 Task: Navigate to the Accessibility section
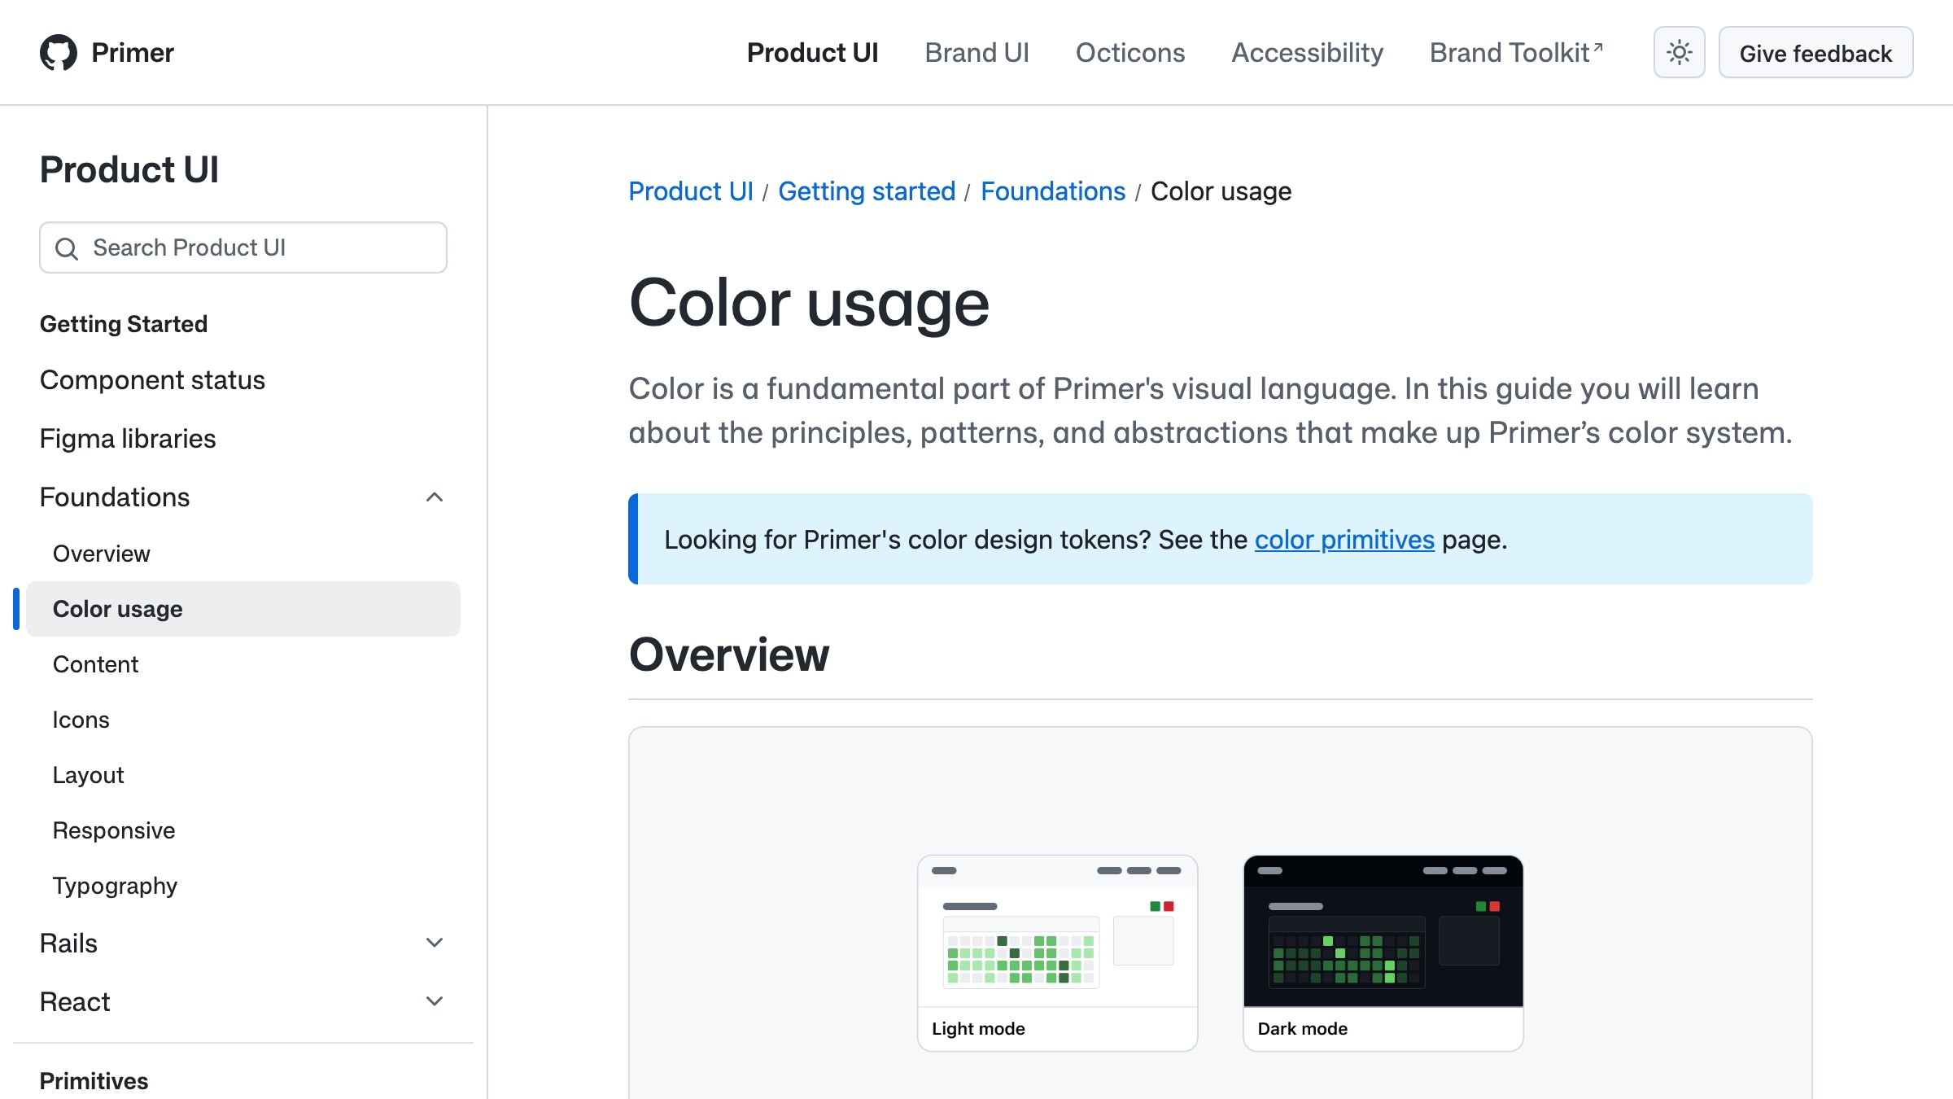pos(1306,52)
